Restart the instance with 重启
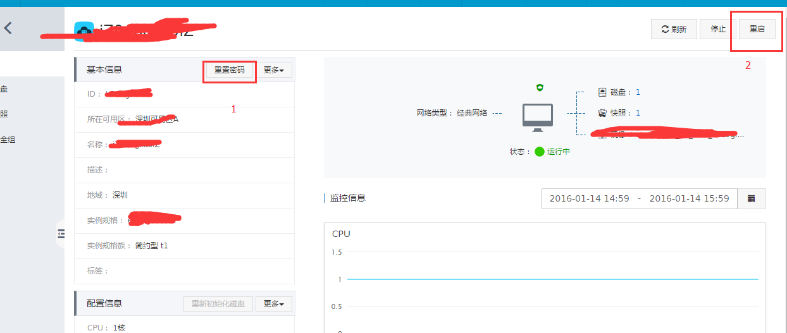The height and width of the screenshot is (333, 787). click(757, 29)
